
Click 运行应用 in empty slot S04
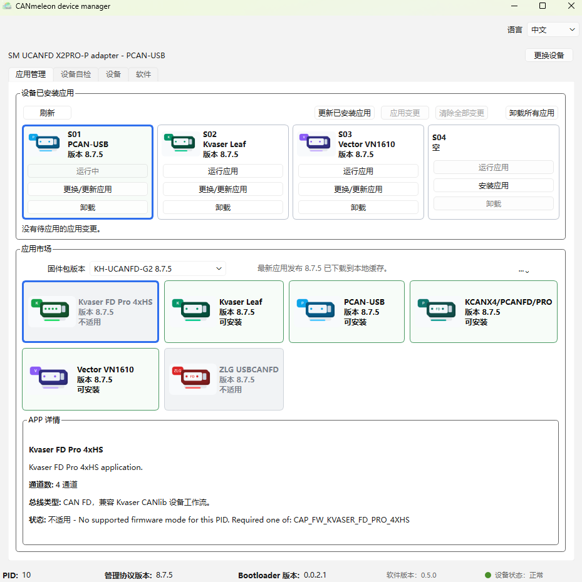coord(494,167)
